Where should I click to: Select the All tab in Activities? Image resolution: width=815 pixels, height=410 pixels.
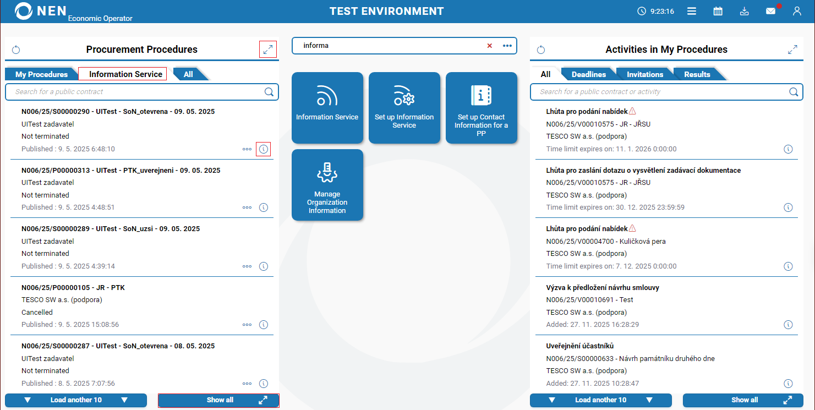pos(545,74)
